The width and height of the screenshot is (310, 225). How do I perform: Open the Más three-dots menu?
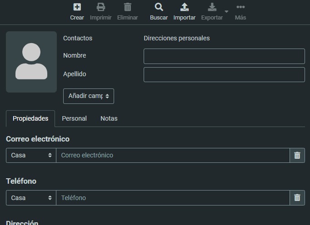click(x=240, y=8)
